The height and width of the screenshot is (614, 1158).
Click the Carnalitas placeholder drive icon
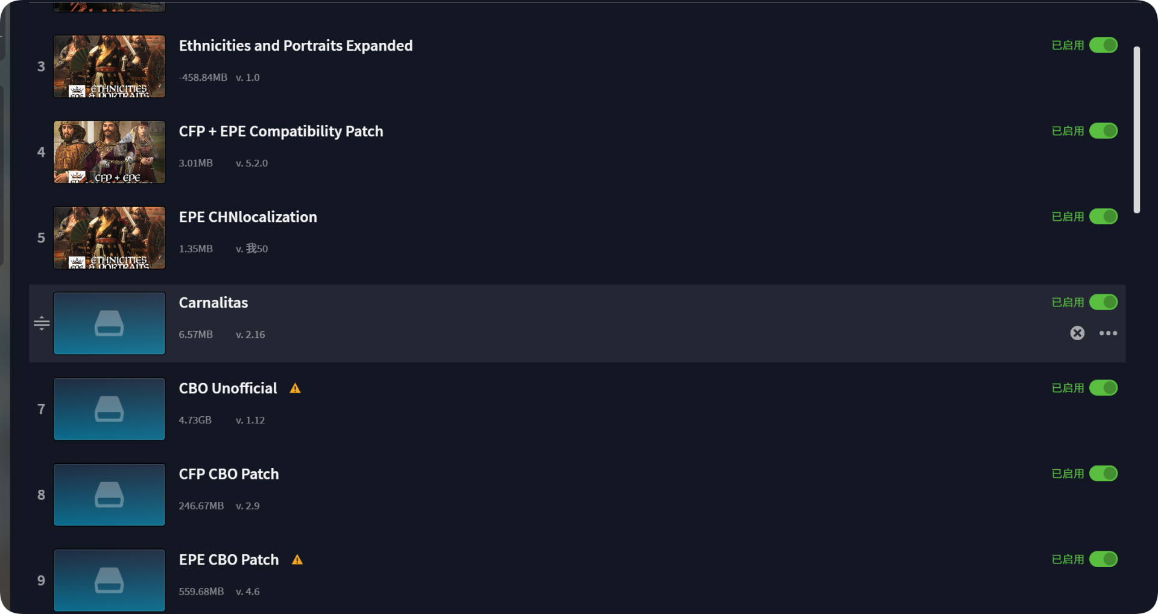click(109, 323)
